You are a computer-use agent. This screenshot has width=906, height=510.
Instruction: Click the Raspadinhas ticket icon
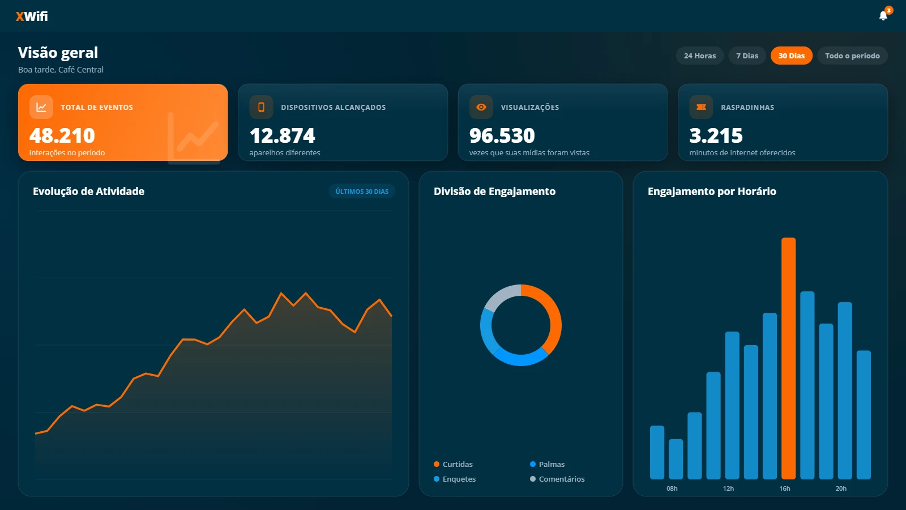[x=701, y=107]
